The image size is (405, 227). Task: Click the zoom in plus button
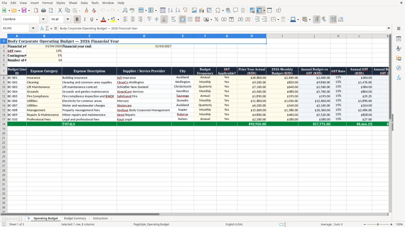(391, 224)
